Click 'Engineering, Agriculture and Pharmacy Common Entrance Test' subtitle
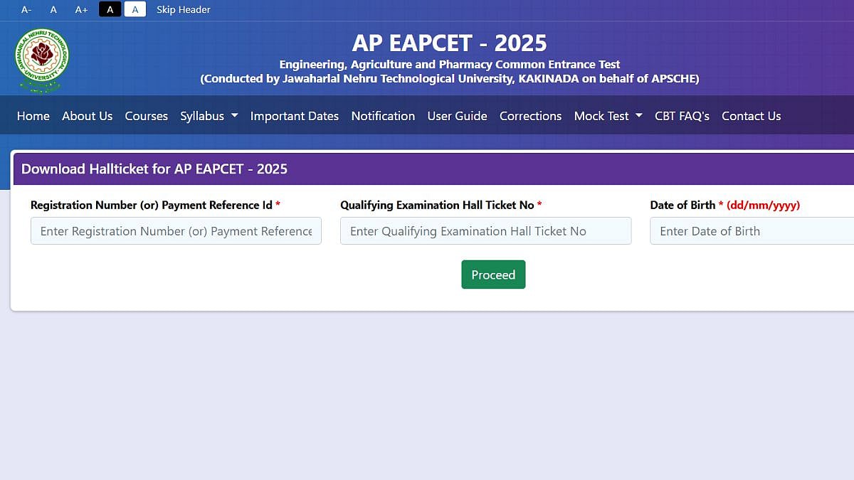The image size is (854, 480). tap(450, 64)
